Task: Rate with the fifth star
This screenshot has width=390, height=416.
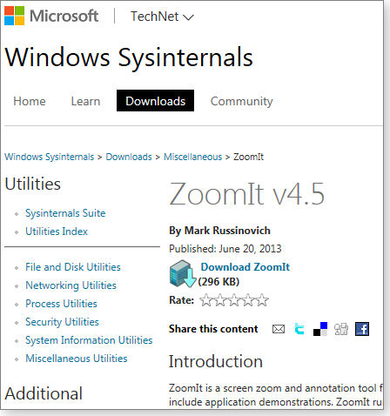Action: [x=262, y=300]
